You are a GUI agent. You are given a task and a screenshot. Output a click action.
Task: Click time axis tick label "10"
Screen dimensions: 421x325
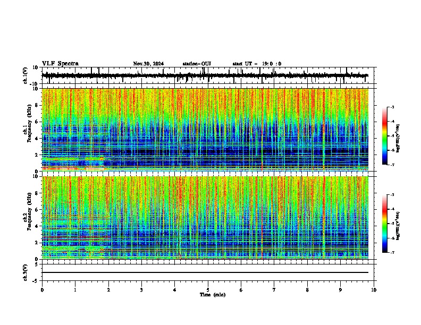pos(374,290)
